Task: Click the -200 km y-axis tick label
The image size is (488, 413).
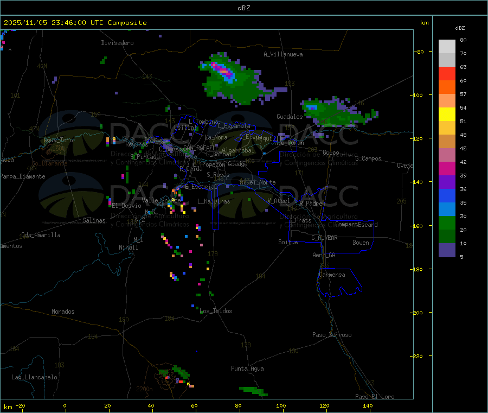Action: point(416,313)
